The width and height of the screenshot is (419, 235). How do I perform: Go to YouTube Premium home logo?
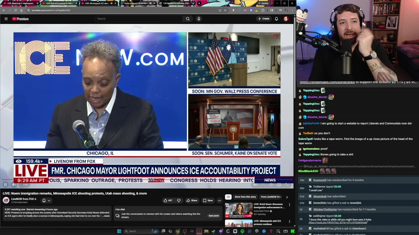20,19
